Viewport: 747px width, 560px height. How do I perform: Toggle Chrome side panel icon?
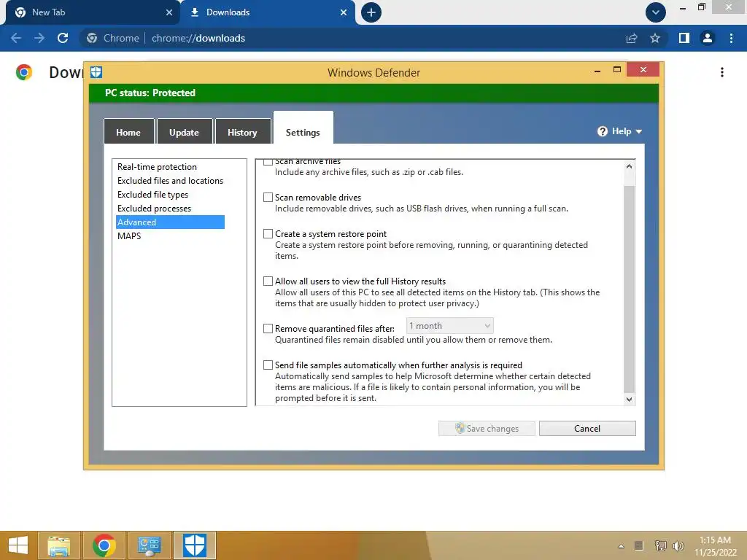point(684,38)
